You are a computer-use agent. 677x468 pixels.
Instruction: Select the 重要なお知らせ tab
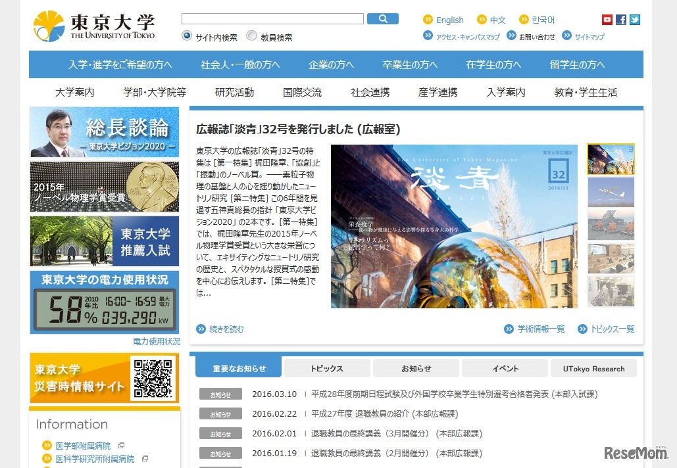(x=239, y=368)
